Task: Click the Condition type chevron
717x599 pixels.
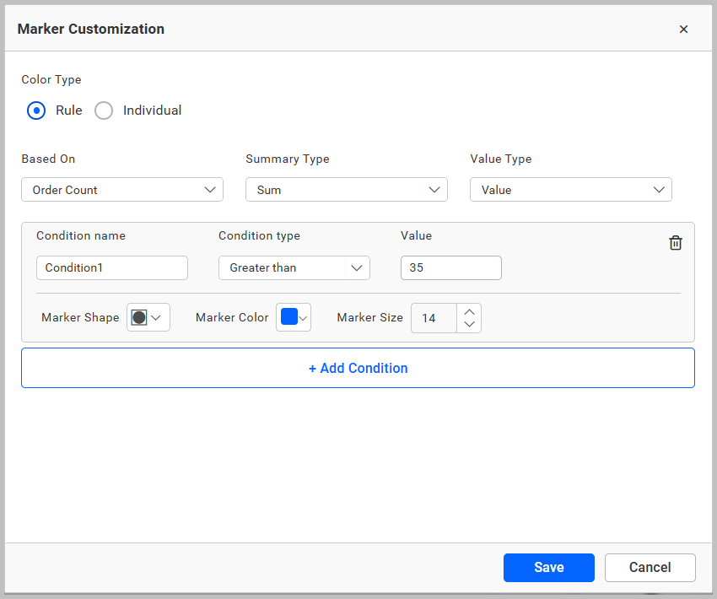Action: (x=356, y=267)
